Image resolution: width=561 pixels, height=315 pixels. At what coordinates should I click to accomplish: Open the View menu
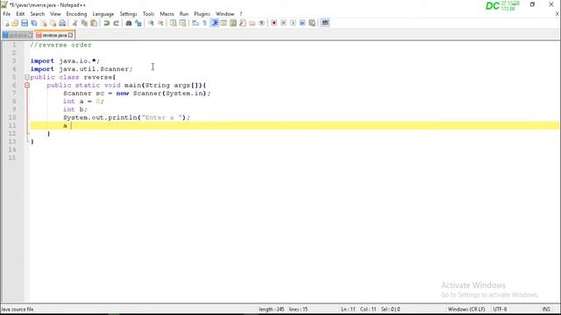coord(55,14)
